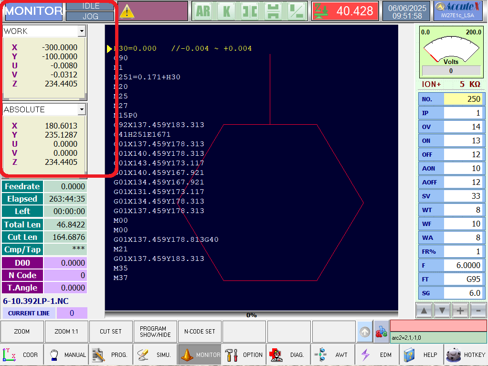
Task: Open the HELP tab
Action: (x=422, y=355)
